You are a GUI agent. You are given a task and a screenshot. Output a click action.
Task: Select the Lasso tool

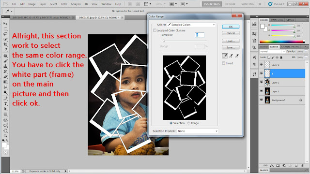[x=5, y=34]
